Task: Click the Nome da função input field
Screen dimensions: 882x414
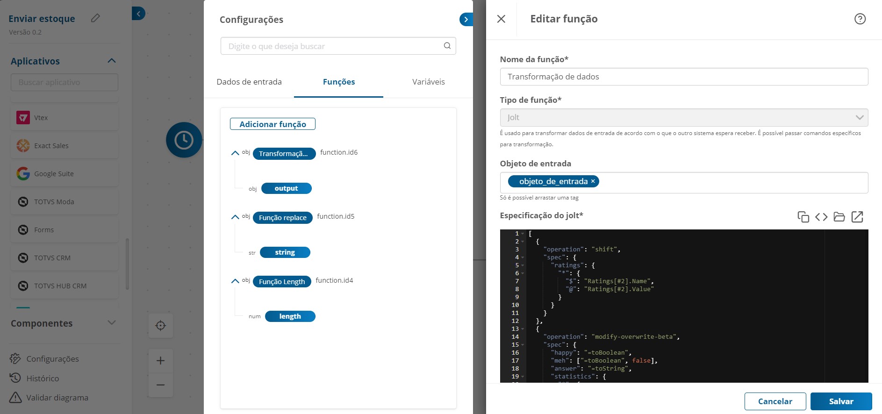Action: tap(683, 77)
